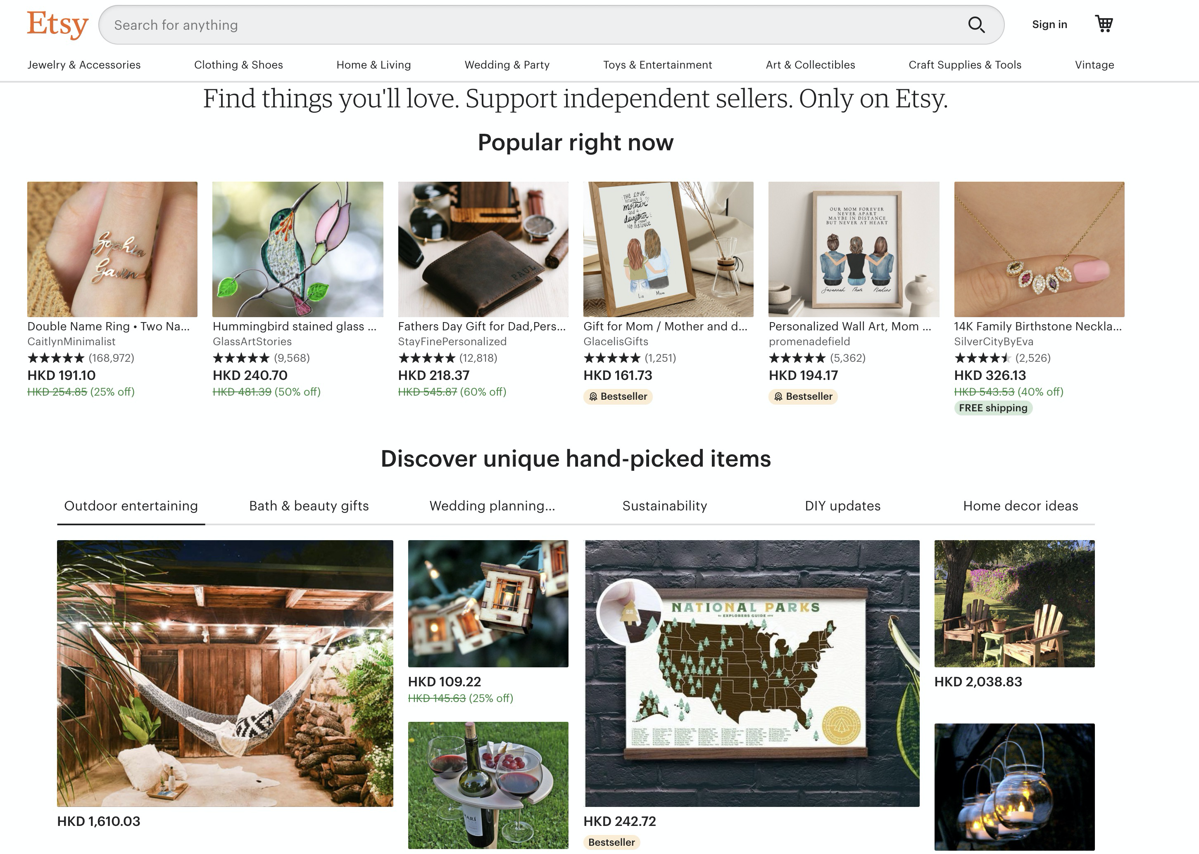Click the Etsy logo
The image size is (1199, 854).
coord(58,25)
